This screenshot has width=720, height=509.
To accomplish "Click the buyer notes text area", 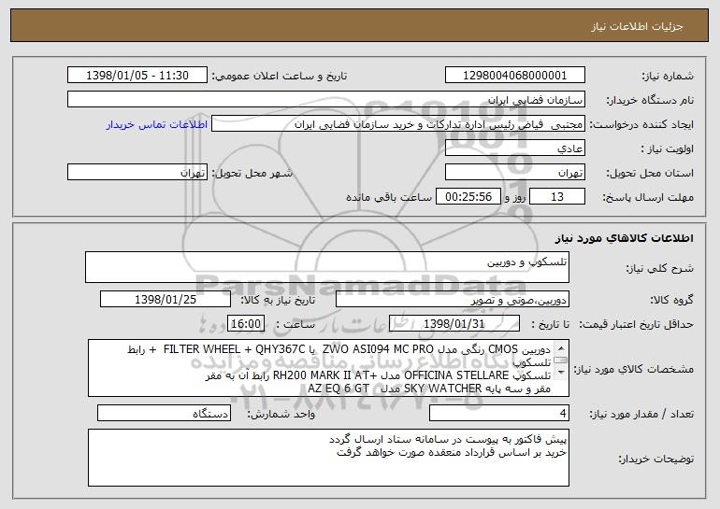I will (x=328, y=458).
